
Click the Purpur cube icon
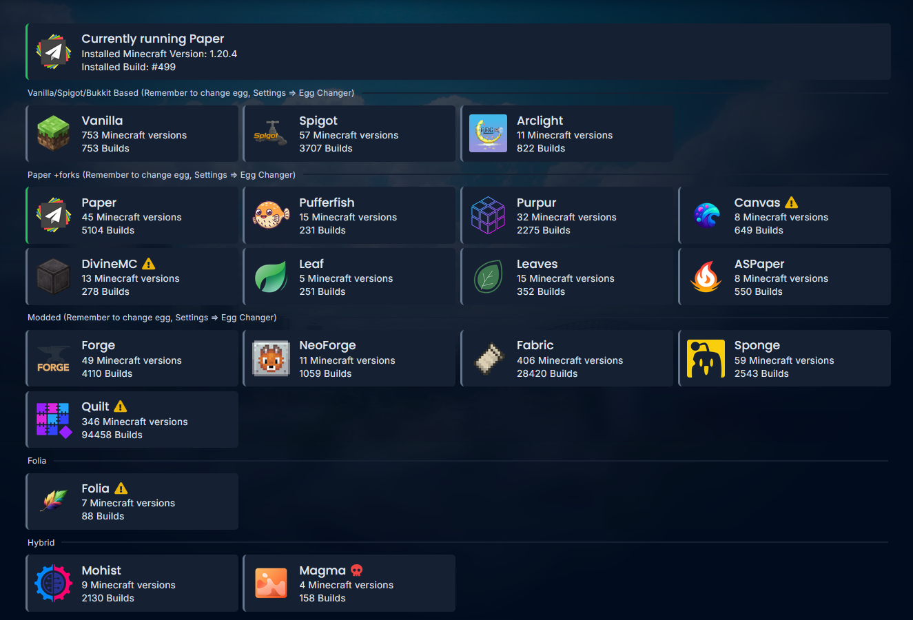point(488,216)
